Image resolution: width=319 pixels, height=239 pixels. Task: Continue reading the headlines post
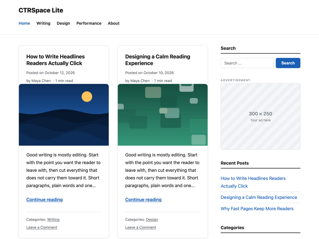[x=44, y=200]
